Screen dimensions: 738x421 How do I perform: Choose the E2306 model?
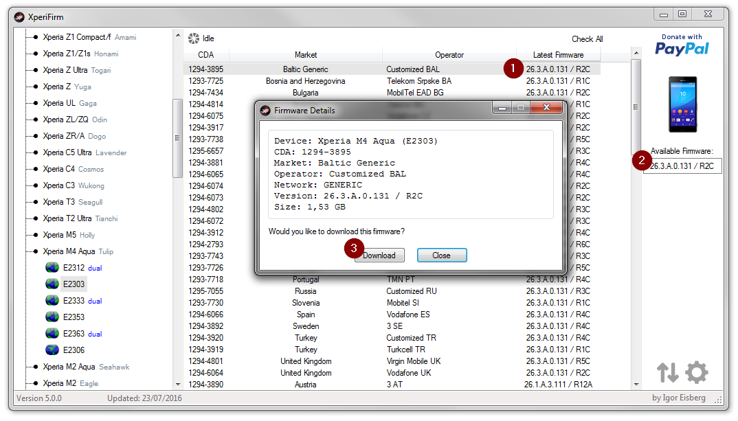74,350
